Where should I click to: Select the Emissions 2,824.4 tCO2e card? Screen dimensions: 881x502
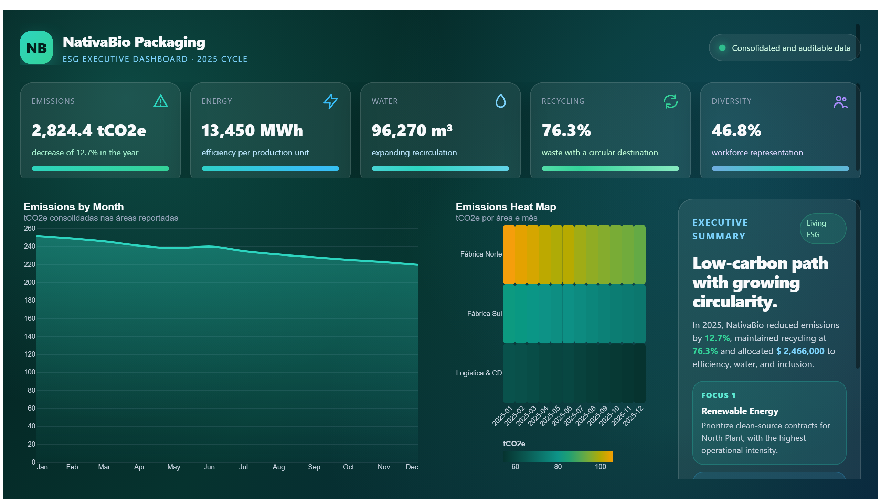pyautogui.click(x=100, y=130)
